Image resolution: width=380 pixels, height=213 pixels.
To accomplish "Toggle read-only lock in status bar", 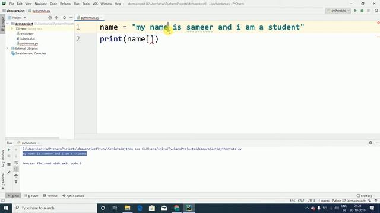I will tap(369, 201).
